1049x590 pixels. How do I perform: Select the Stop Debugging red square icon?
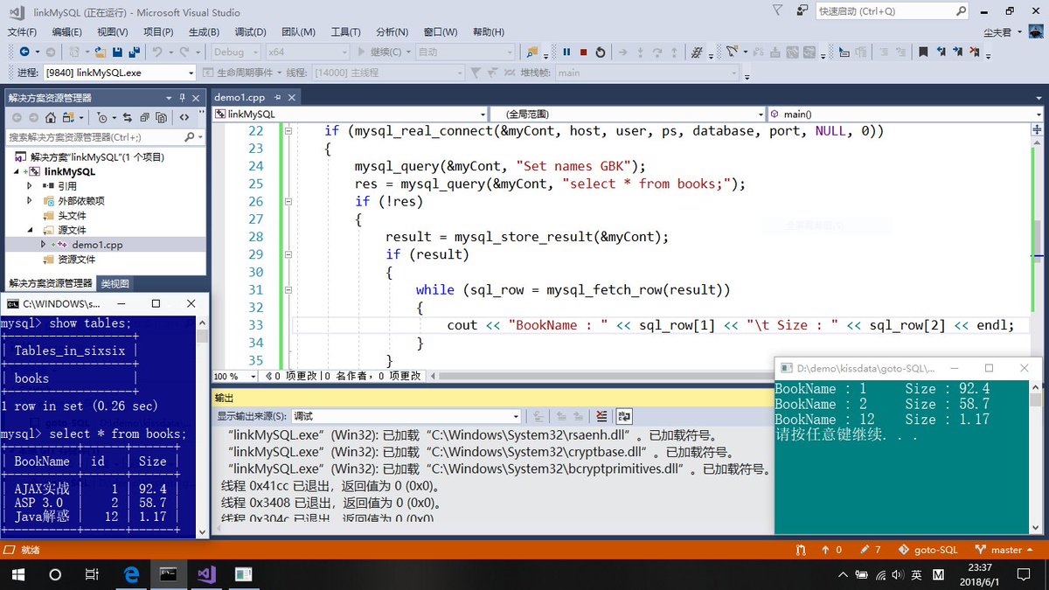[583, 52]
